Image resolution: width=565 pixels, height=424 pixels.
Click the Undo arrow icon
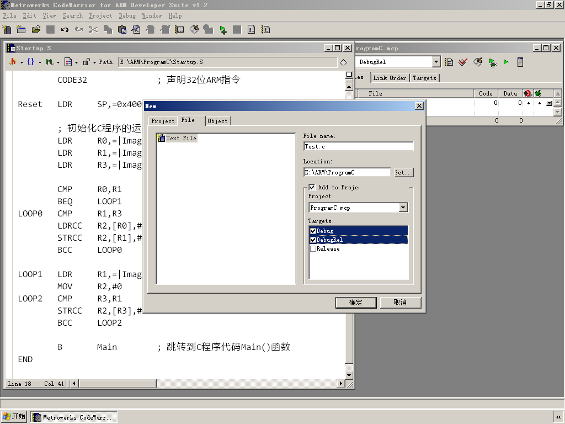tap(65, 30)
